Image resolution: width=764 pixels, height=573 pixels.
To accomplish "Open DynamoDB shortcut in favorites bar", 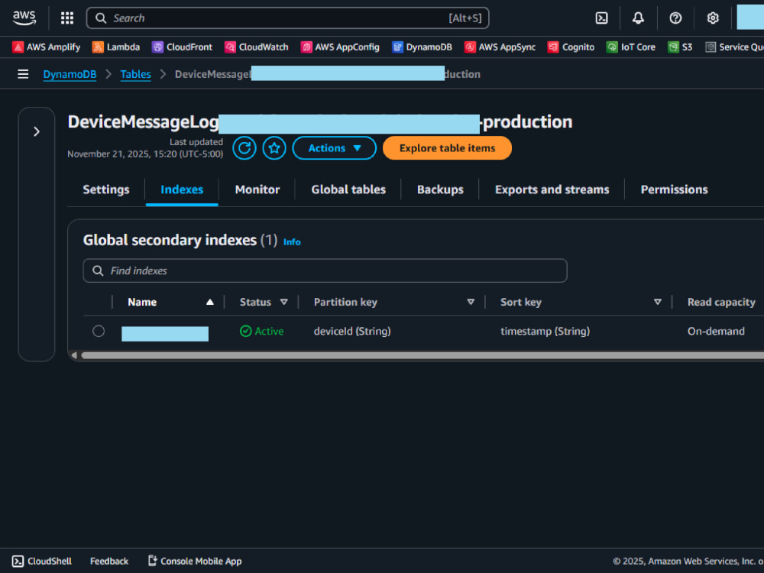I will [422, 47].
